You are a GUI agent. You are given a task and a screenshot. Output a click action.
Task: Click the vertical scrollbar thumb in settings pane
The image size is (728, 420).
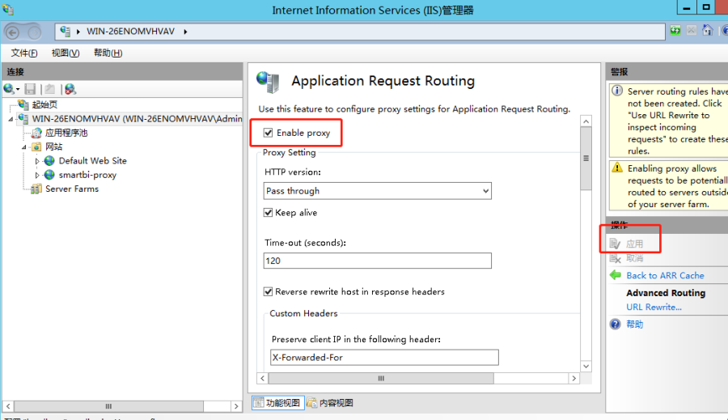click(586, 159)
